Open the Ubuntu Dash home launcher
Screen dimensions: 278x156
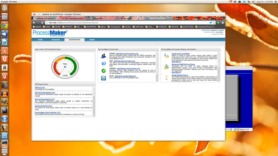[5, 8]
